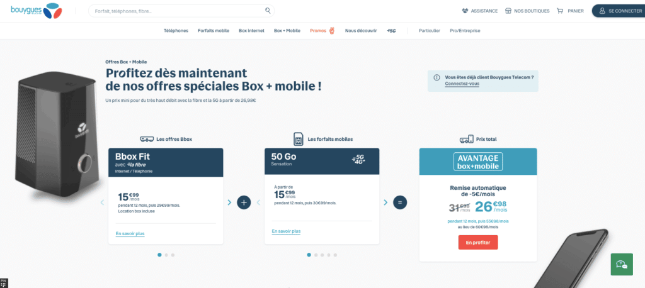Click the equals sign before total
The height and width of the screenshot is (288, 645).
click(x=400, y=202)
